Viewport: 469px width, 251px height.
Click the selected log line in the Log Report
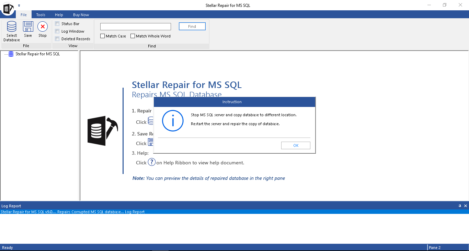click(x=235, y=212)
